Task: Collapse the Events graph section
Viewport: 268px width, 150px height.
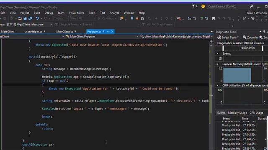Action: coord(218,54)
